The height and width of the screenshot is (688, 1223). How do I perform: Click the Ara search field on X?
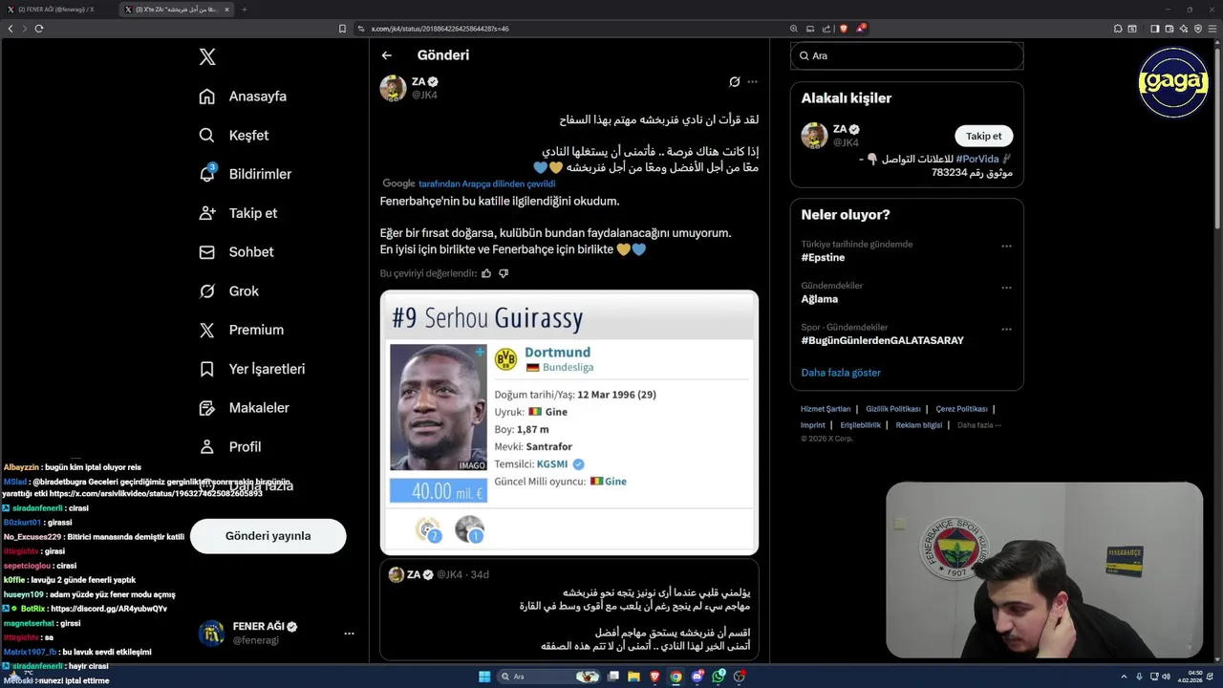pyautogui.click(x=907, y=56)
